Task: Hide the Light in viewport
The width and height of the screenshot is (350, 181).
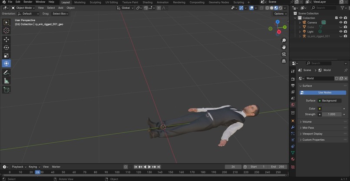Action: point(341,31)
